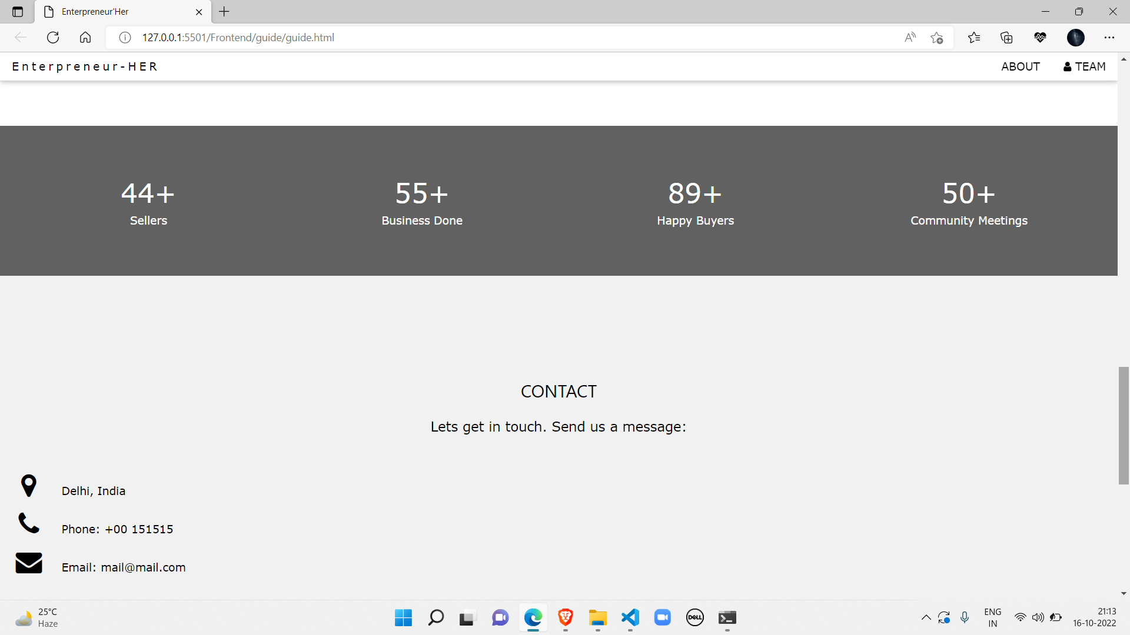Open the TEAM navigation link
The height and width of the screenshot is (635, 1130).
(x=1084, y=66)
